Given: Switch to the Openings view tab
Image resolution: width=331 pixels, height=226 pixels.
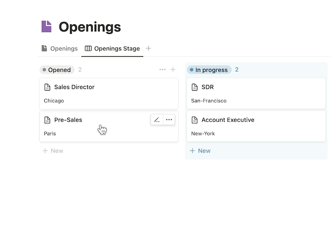Looking at the screenshot, I should (60, 49).
